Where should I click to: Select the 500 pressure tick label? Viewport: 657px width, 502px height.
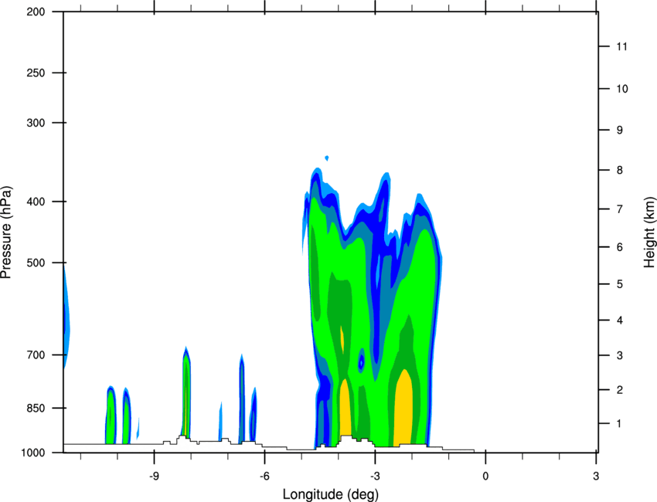pyautogui.click(x=36, y=263)
